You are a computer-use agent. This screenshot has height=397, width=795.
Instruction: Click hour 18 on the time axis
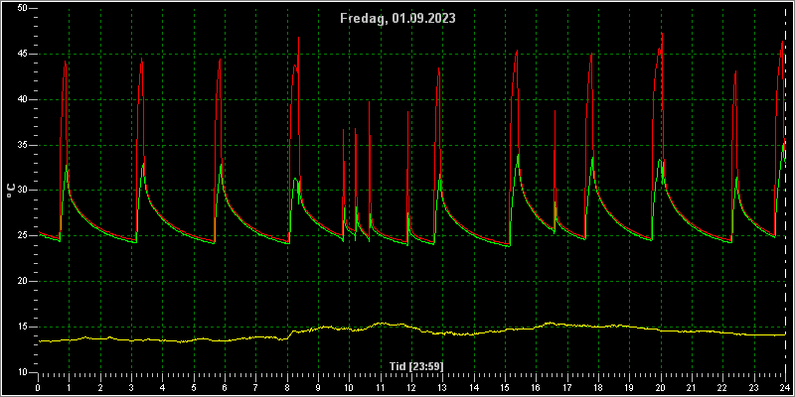coord(598,387)
